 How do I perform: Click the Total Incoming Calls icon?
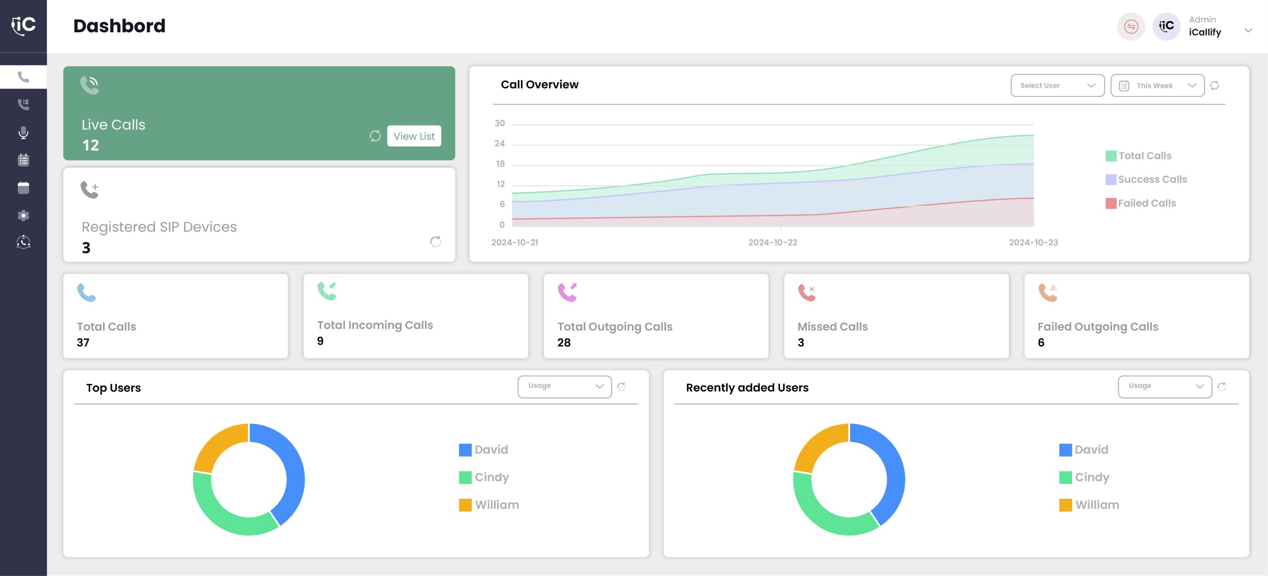click(327, 292)
